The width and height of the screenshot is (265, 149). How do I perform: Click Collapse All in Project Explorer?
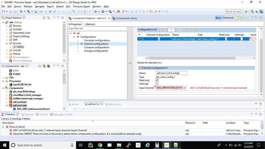click(x=44, y=18)
